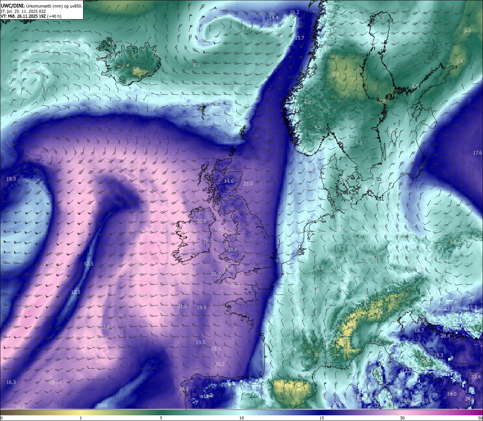
Task: Click the map value '19.3' at left edge
Action: click(x=11, y=179)
